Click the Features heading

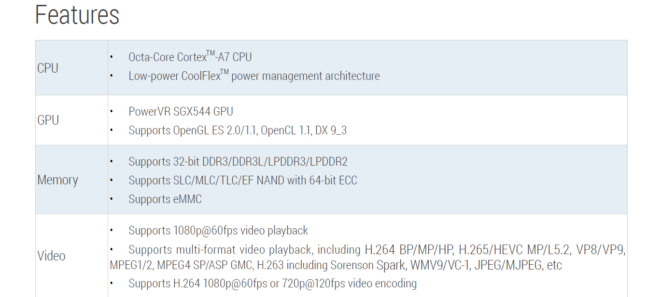point(77,15)
